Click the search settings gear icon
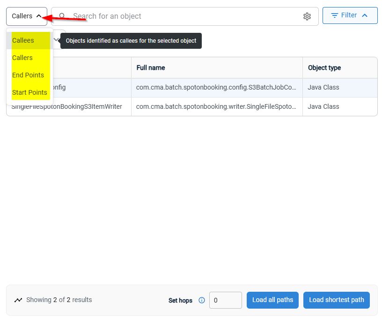This screenshot has height=318, width=382. point(307,16)
